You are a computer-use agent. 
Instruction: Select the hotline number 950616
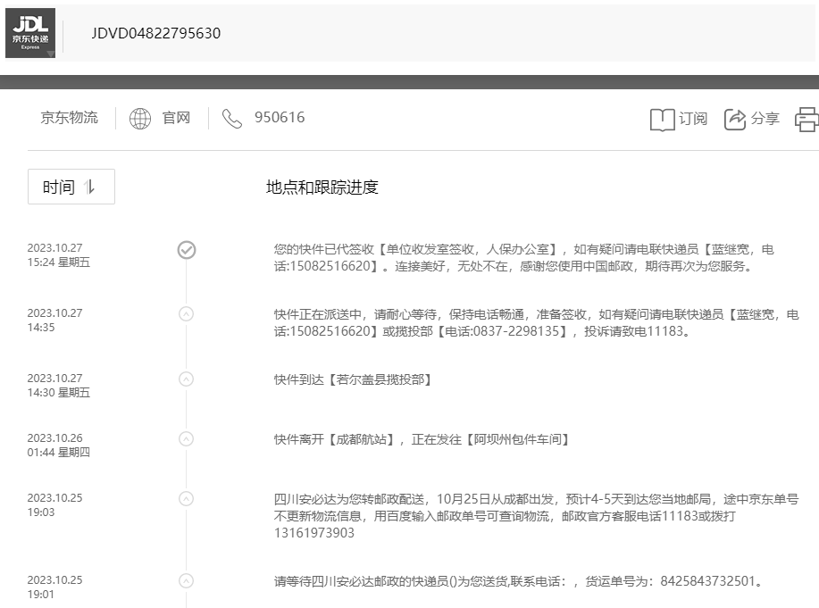pos(280,118)
